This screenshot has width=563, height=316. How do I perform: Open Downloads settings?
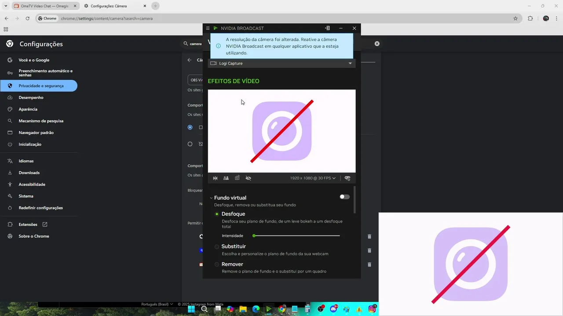click(x=39, y=173)
